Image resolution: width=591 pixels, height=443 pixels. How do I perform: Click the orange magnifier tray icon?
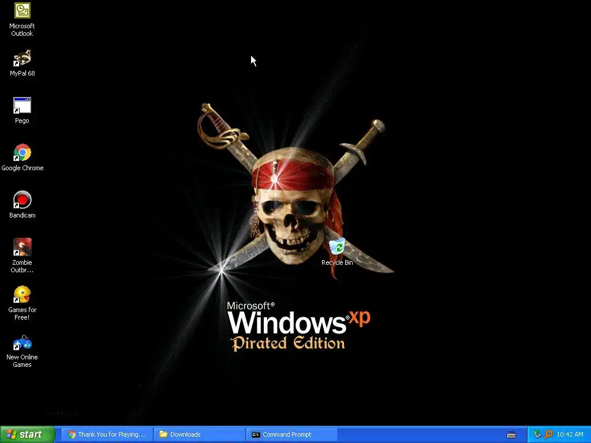(x=548, y=434)
